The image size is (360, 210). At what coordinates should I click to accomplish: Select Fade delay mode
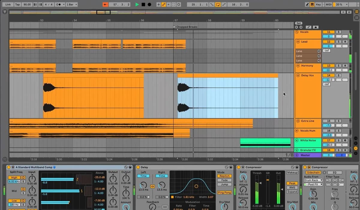(224, 180)
